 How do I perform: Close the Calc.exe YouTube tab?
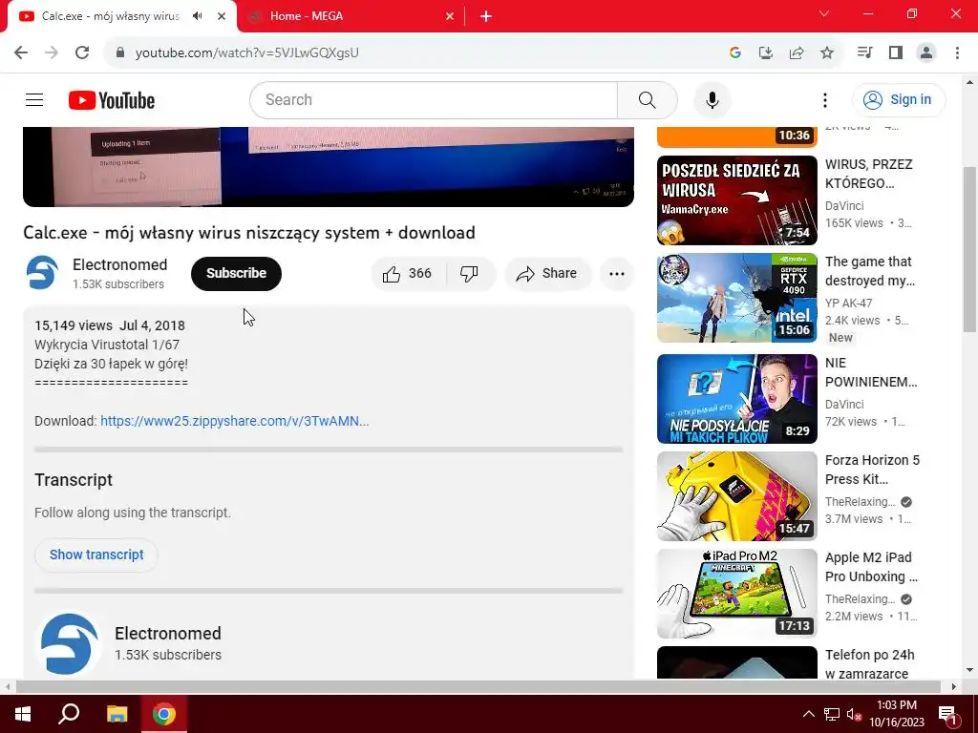(x=222, y=16)
